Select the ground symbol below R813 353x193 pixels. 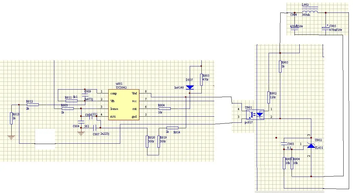(11, 137)
